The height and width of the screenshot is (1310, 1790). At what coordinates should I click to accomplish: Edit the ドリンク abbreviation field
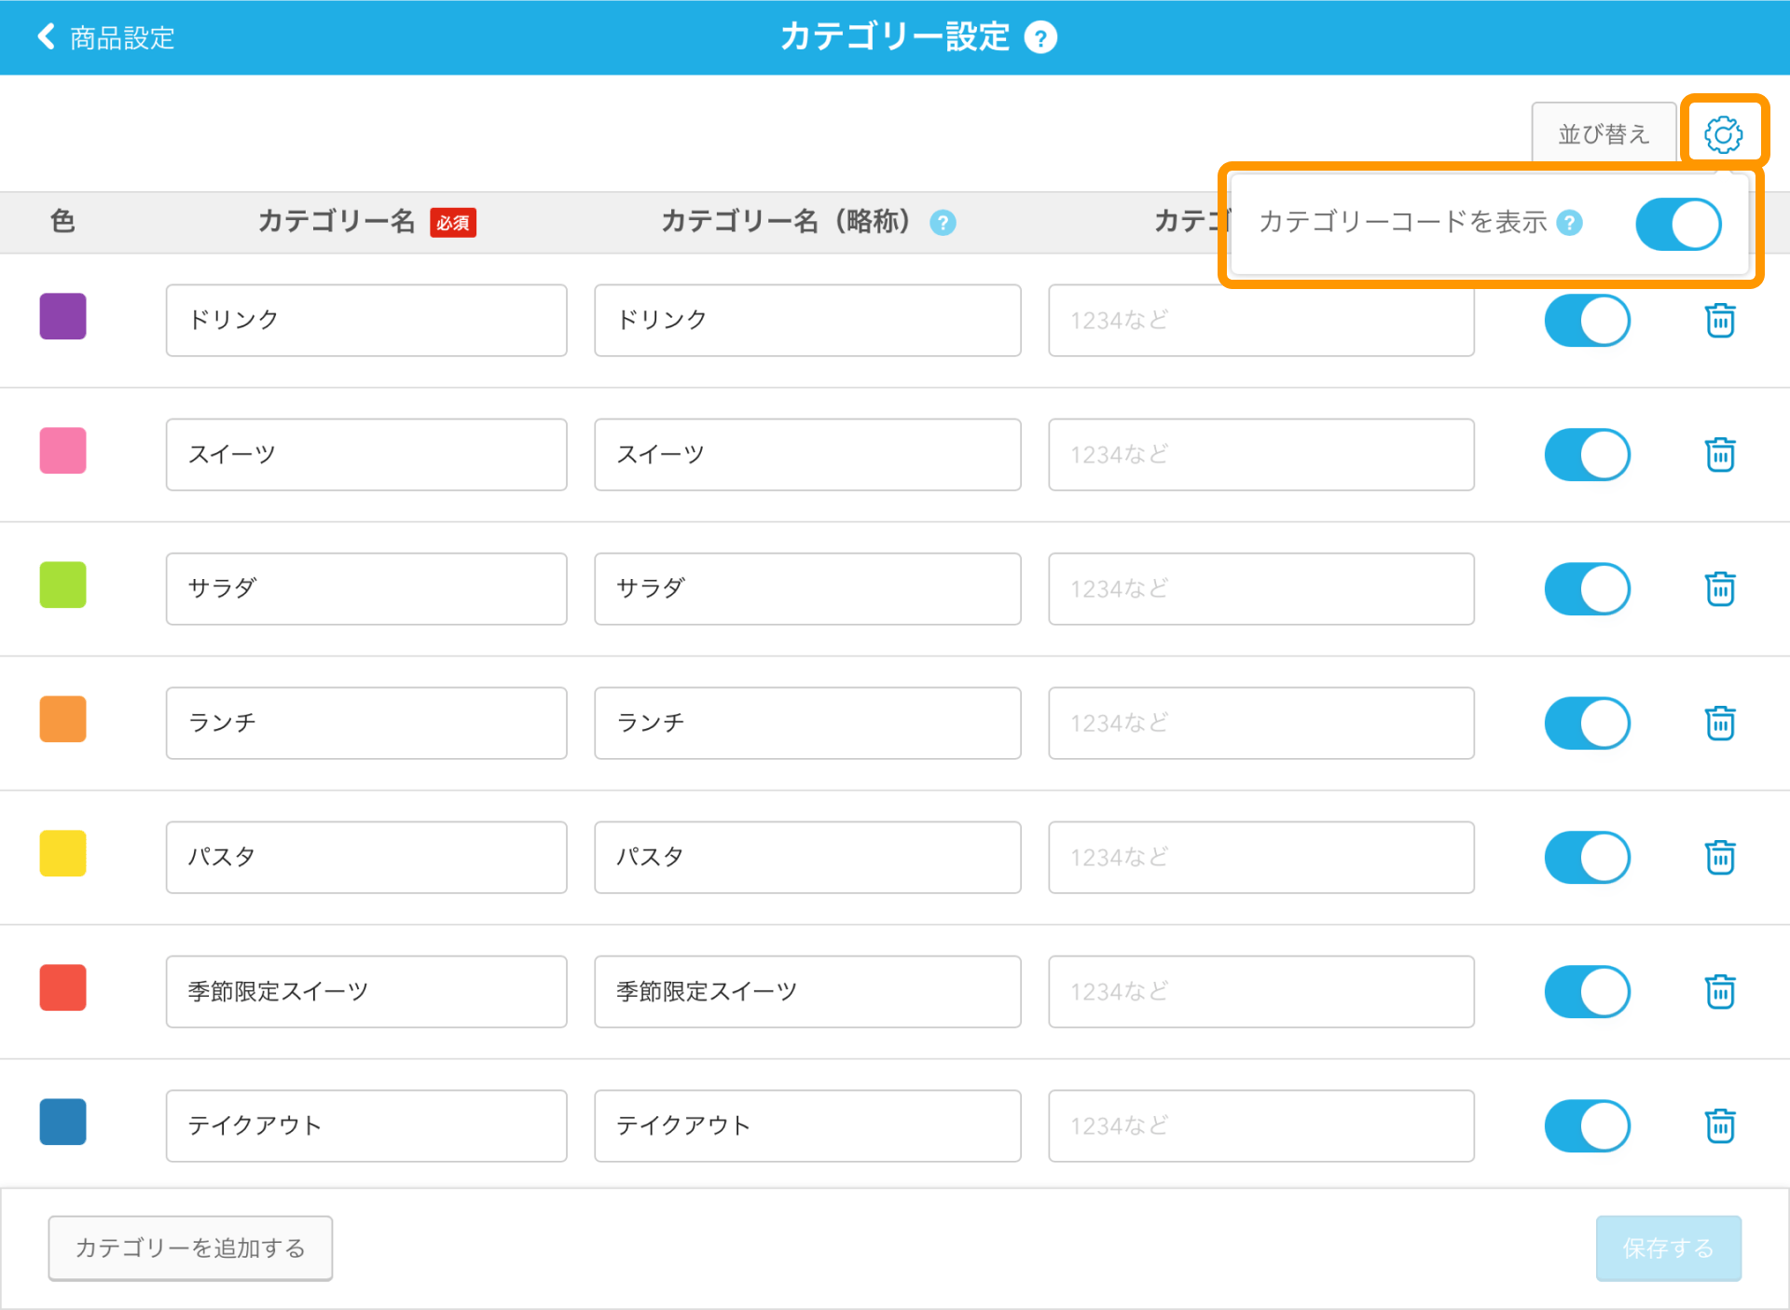[x=807, y=320]
